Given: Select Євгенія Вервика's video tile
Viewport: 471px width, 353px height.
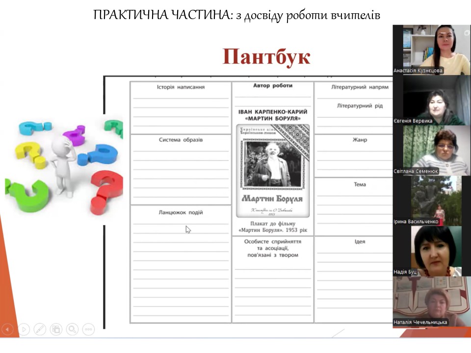Looking at the screenshot, I should [431, 101].
